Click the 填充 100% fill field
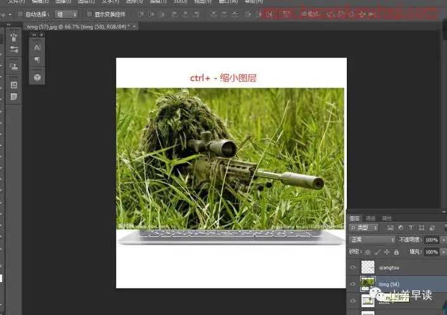Viewport: 447px width, 315px height. point(432,252)
